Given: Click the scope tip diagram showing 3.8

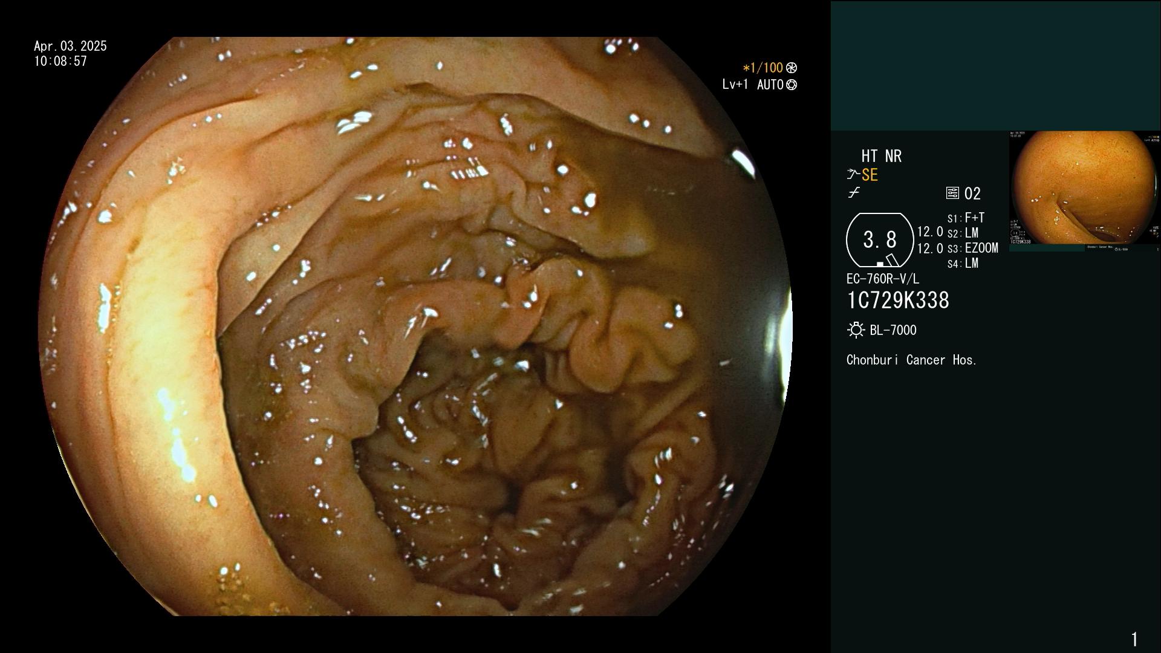Looking at the screenshot, I should click(880, 240).
